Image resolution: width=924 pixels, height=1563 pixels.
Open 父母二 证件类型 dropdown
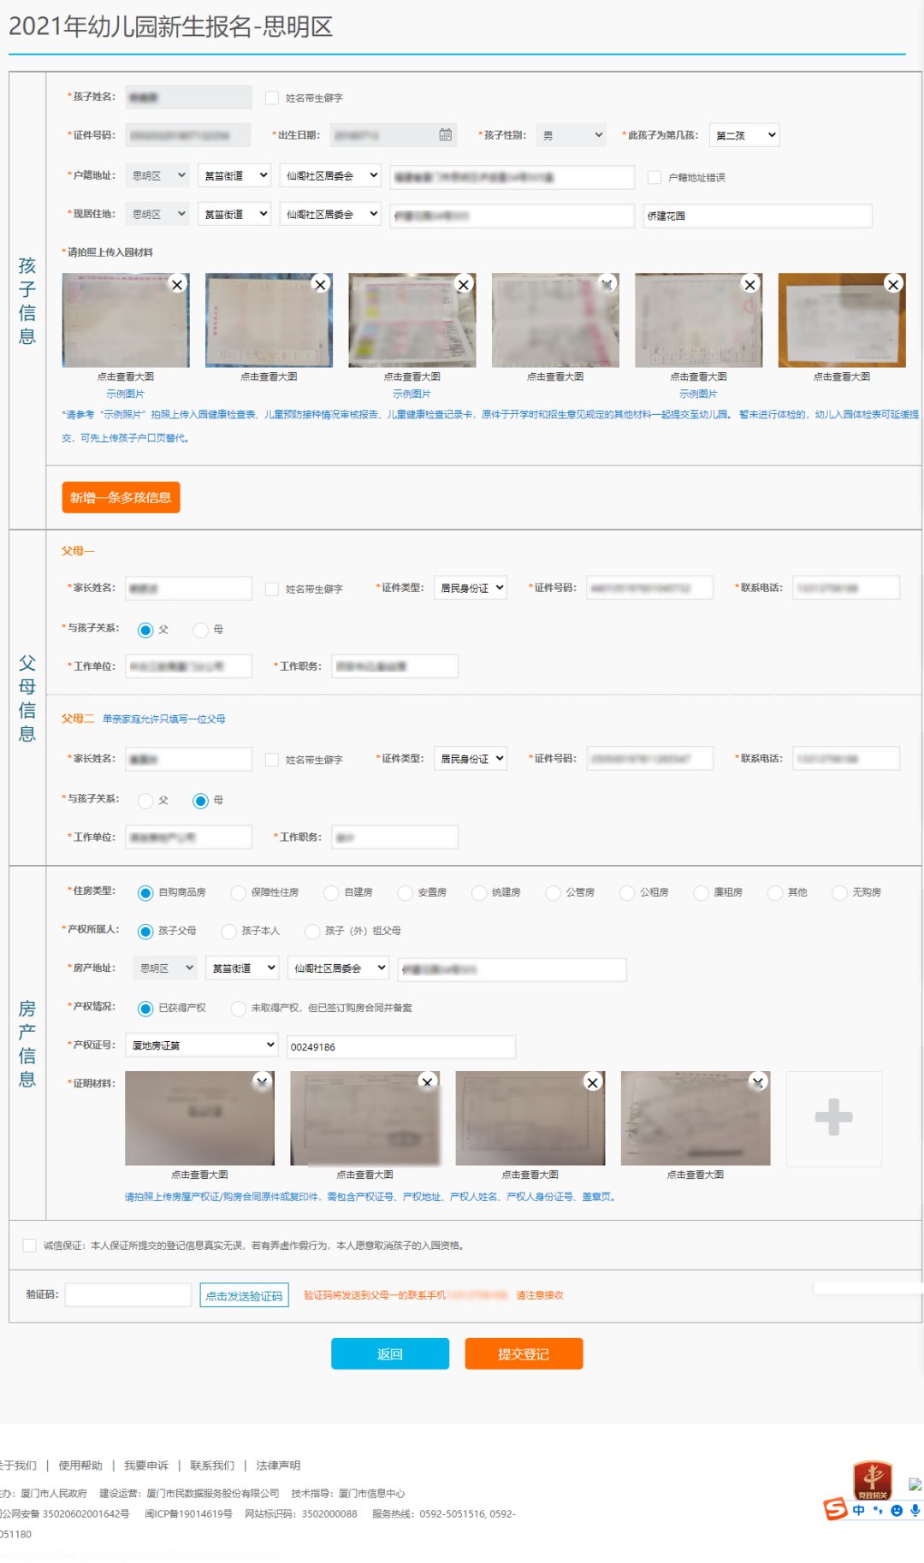[x=471, y=759]
